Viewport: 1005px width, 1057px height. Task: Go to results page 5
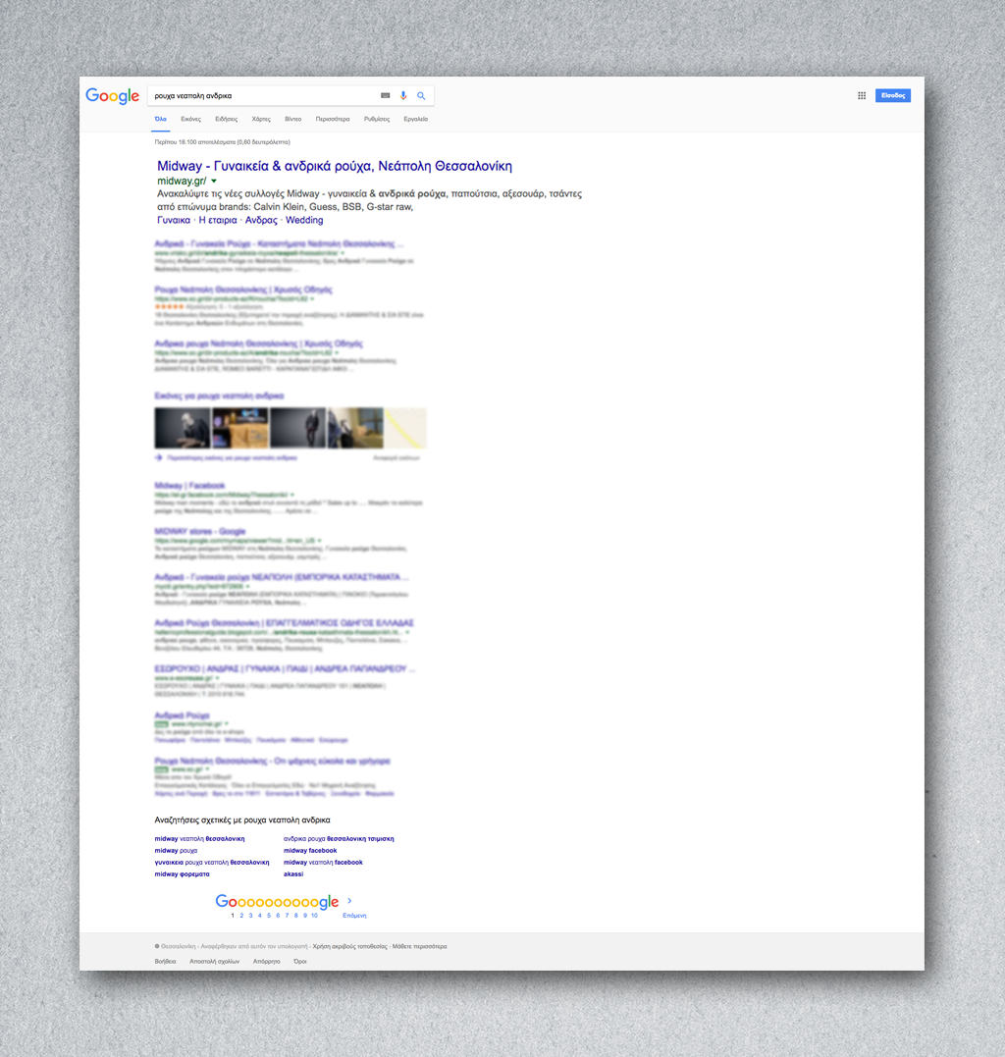(268, 915)
